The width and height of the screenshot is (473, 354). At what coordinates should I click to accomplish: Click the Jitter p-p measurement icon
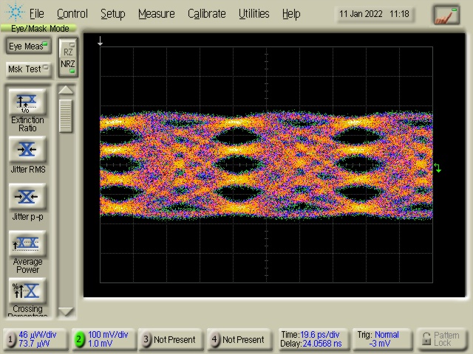[x=27, y=197]
